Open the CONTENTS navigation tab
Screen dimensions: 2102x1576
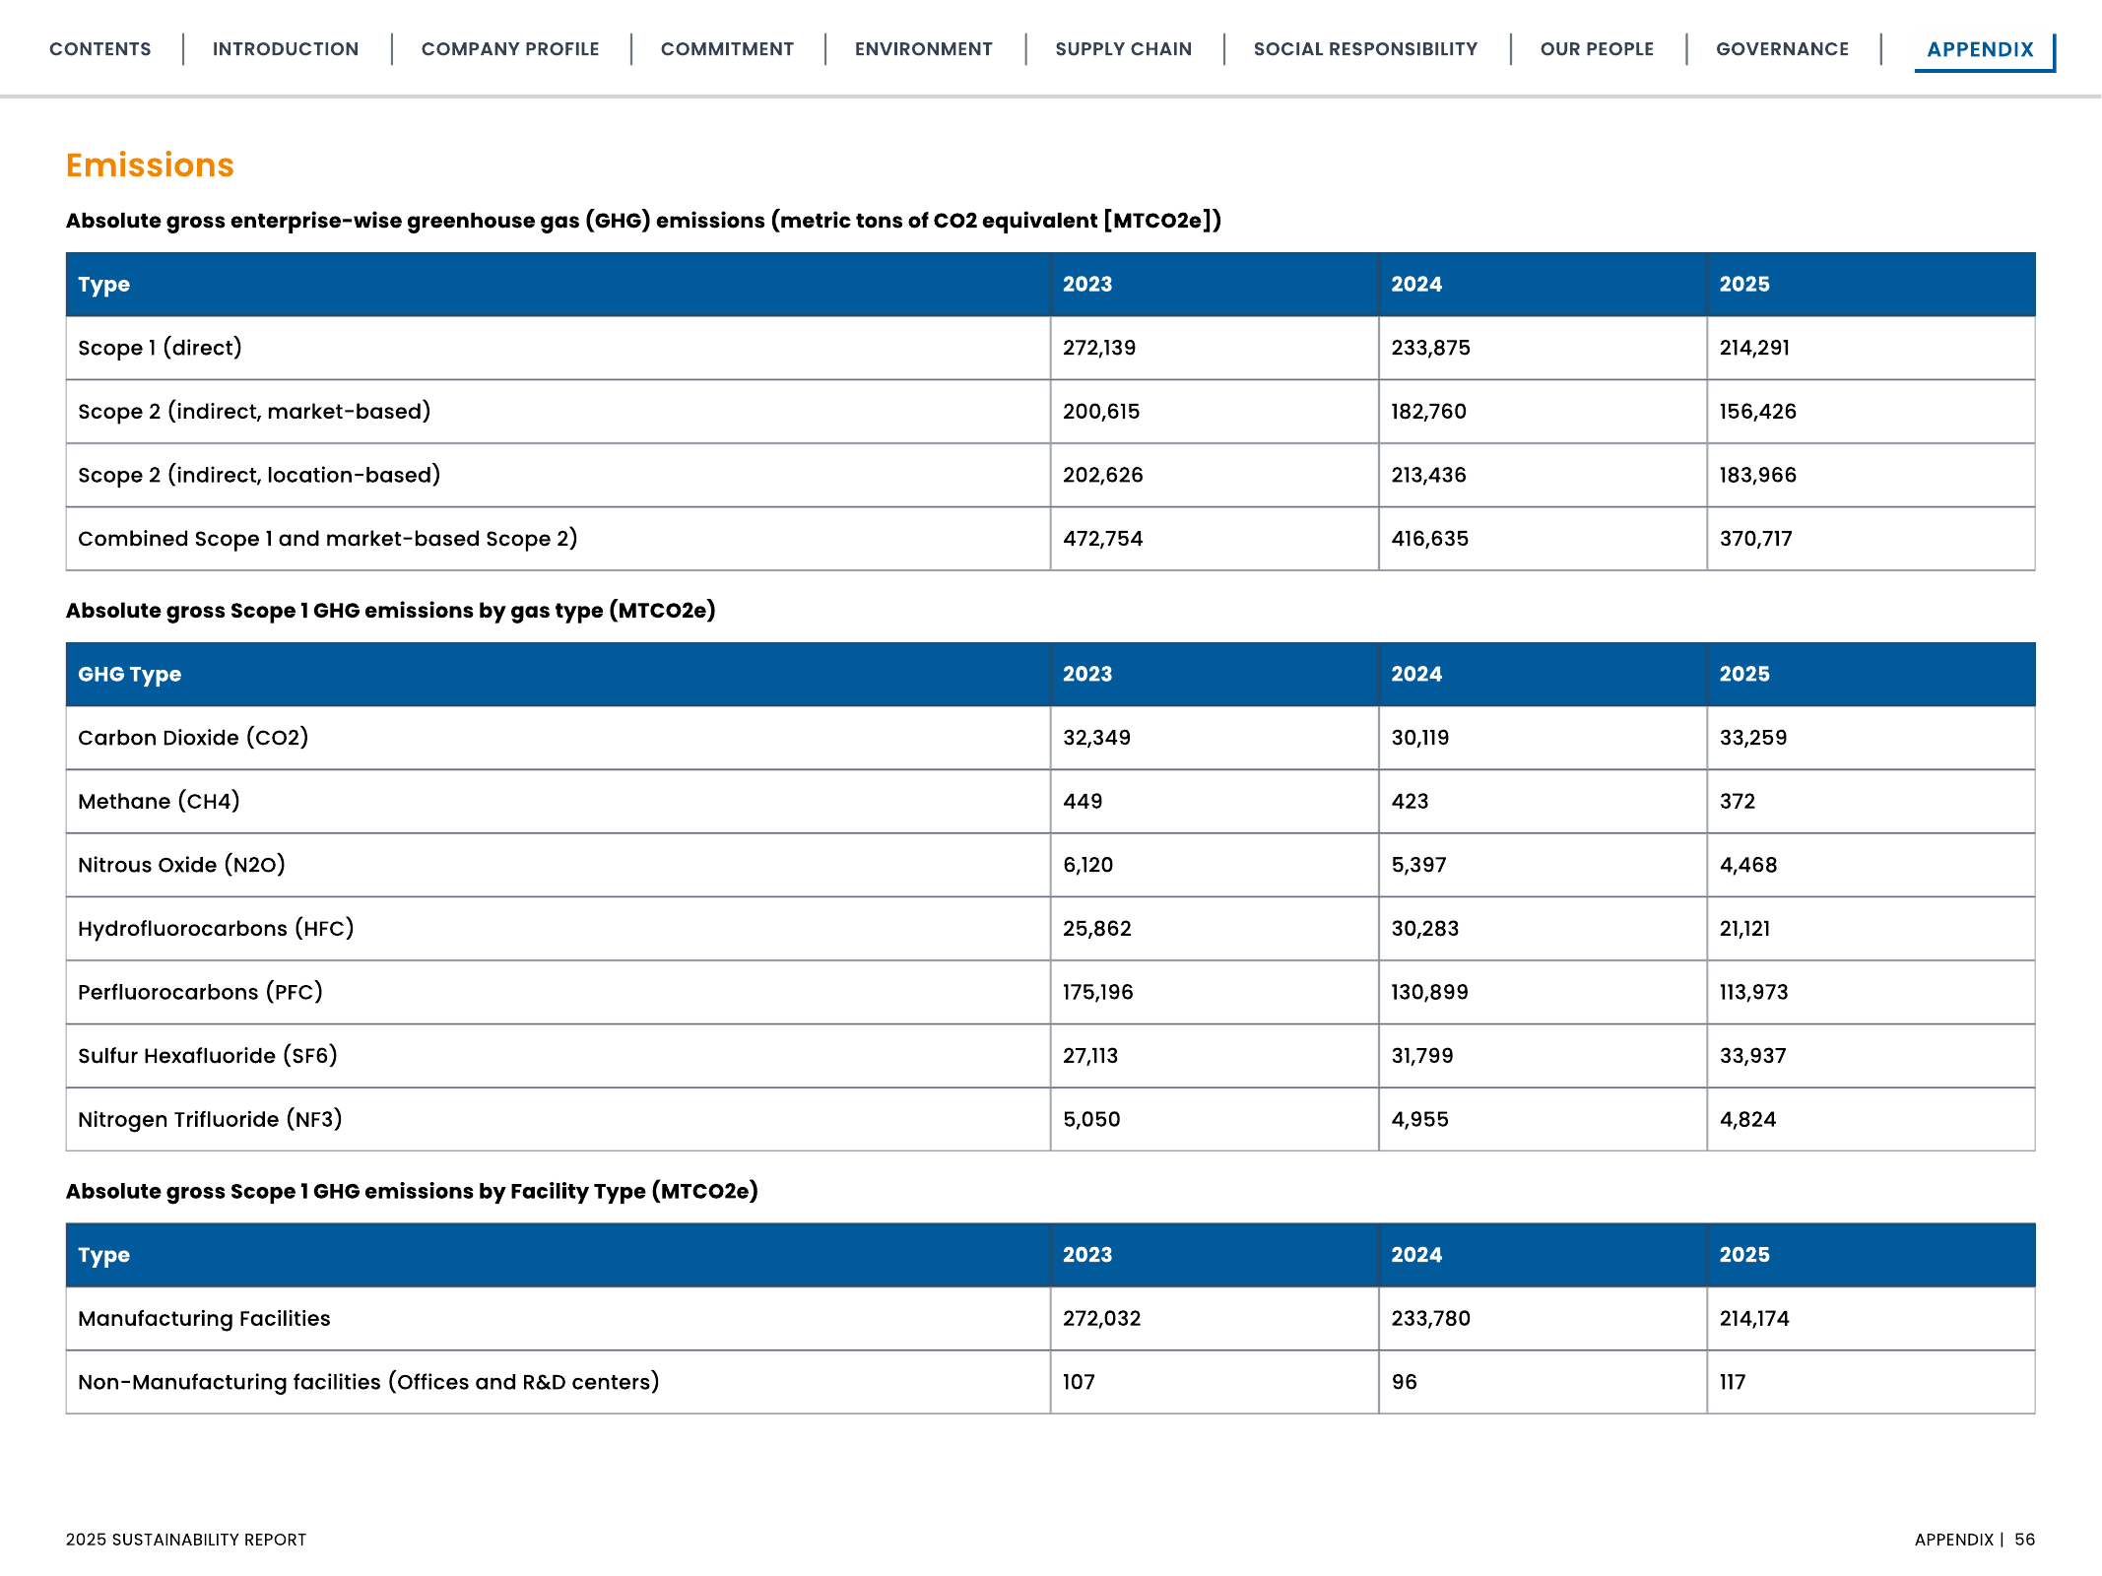99,49
